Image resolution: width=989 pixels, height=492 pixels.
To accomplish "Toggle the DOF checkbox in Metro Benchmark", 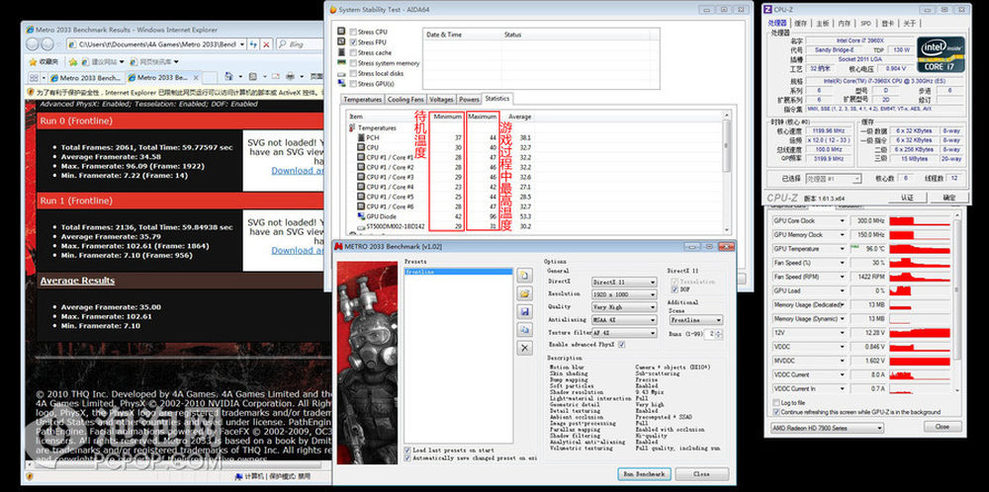I will 674,289.
